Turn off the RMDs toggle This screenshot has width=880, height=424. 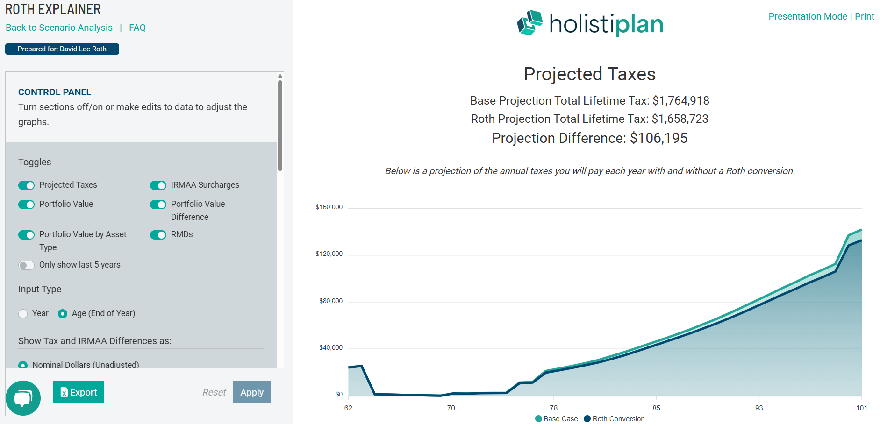click(x=158, y=235)
